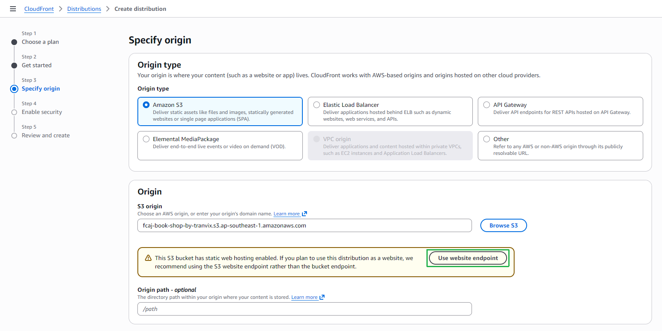This screenshot has height=331, width=662.
Task: Click Use website endpoint button
Action: (468, 258)
